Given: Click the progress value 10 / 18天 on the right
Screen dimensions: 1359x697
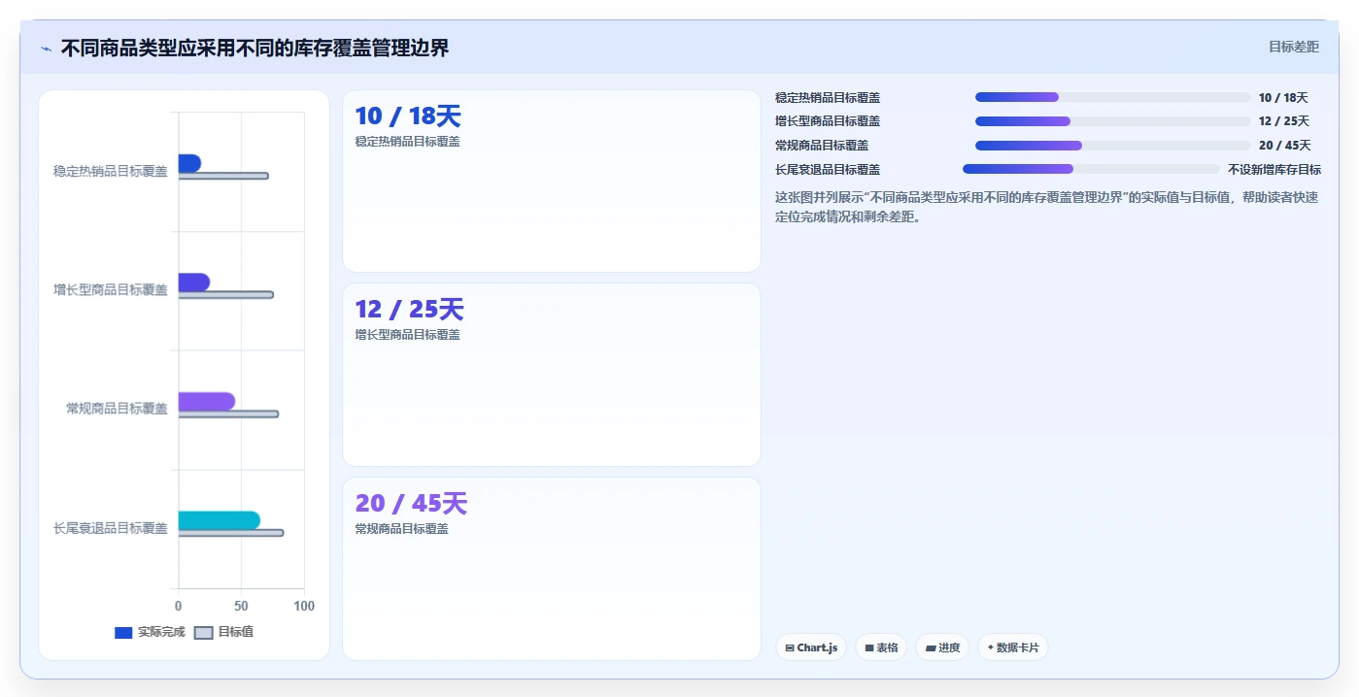Looking at the screenshot, I should 1283,98.
